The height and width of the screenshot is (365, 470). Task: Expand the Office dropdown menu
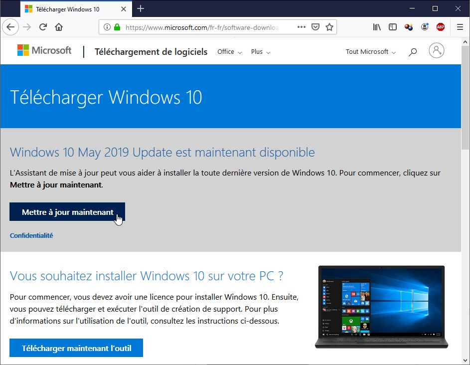(229, 51)
